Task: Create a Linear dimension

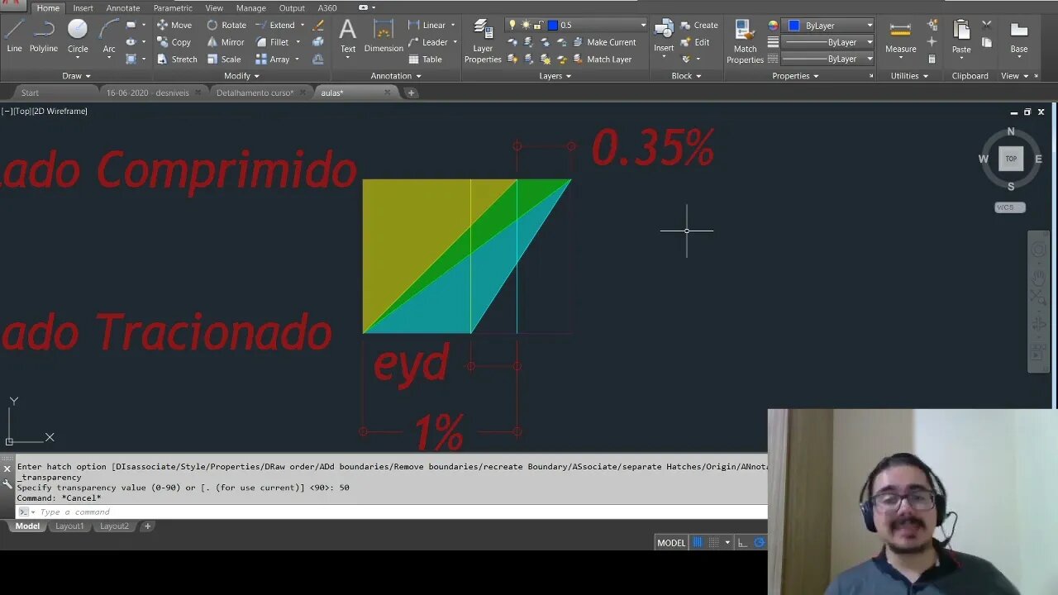Action: click(427, 25)
